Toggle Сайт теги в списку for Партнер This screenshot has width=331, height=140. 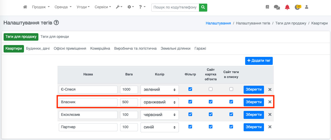click(231, 127)
